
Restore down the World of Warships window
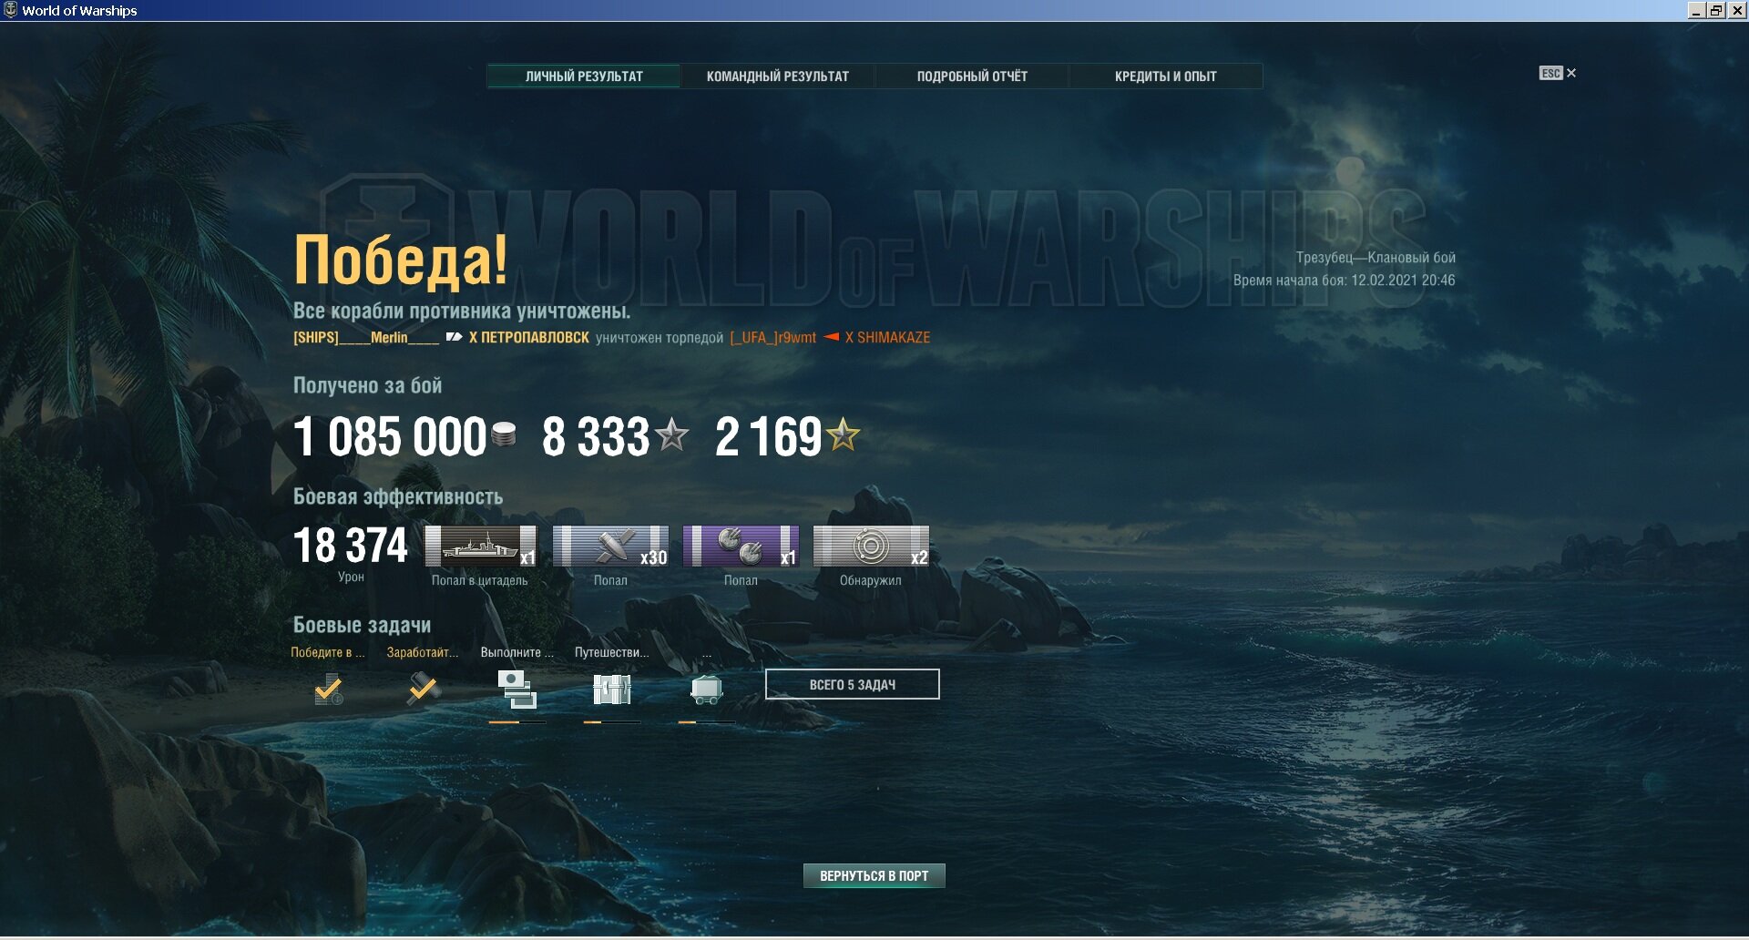tap(1716, 10)
